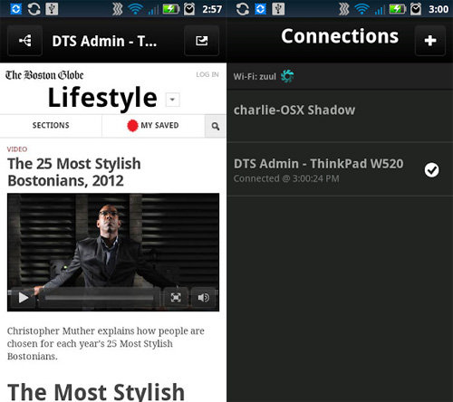Toggle the checkmark on ThinkPad W520 connection
Viewport: 453px width, 402px height.
[431, 170]
